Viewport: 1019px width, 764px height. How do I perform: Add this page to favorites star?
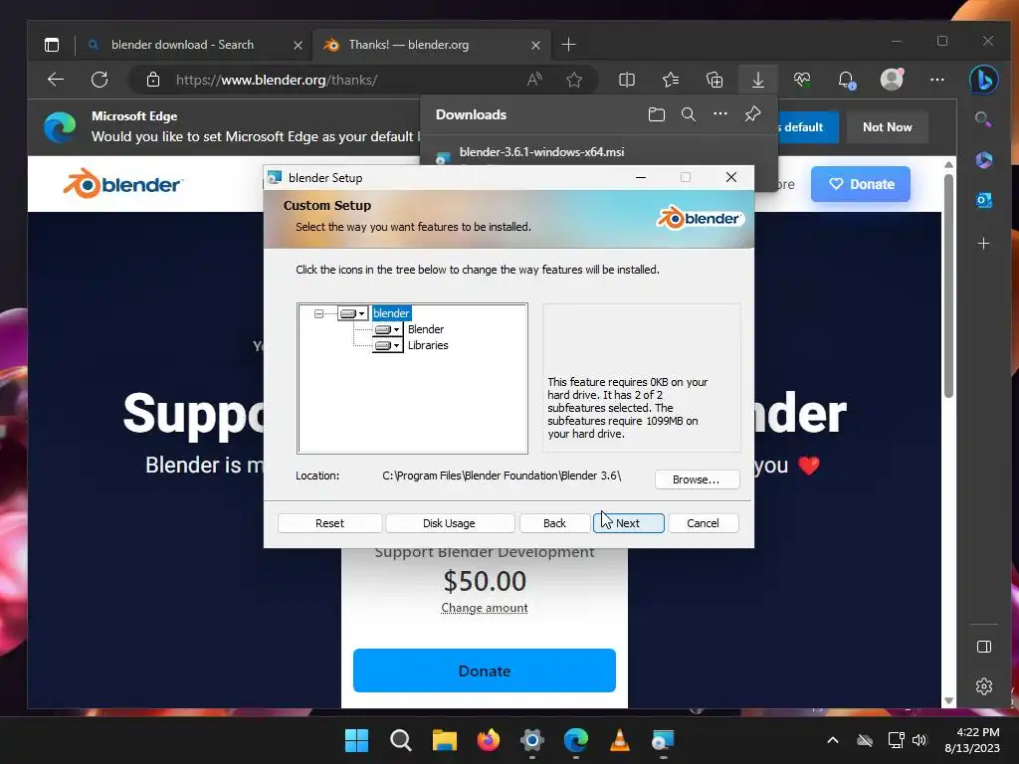[x=574, y=80]
